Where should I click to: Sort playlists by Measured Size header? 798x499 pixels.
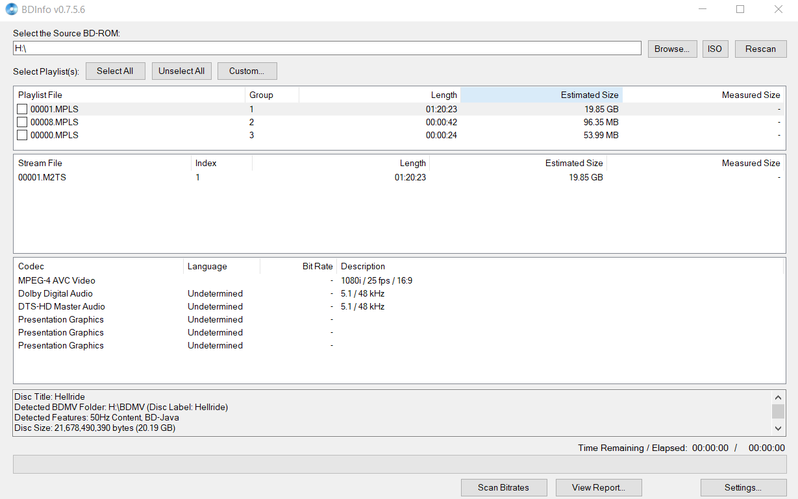[x=703, y=95]
